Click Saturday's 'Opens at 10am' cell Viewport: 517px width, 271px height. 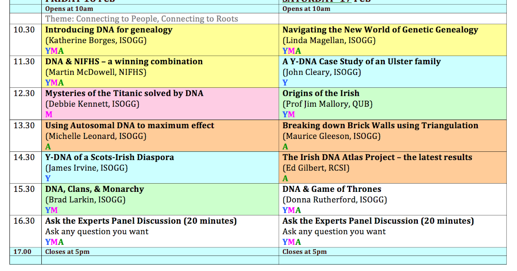[306, 8]
